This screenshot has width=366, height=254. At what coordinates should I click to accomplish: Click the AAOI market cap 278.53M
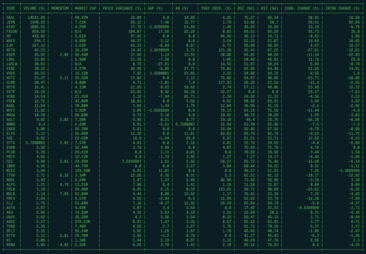(82, 222)
